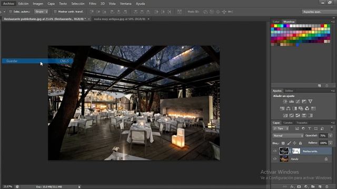Pick the yellow swatch beside red
Viewport: 337px width, 189px height.
tap(275, 26)
